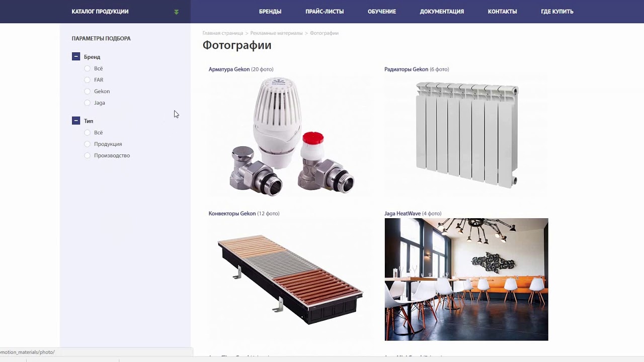Open the white radiator photo thumbnail
The height and width of the screenshot is (362, 644).
click(x=466, y=136)
